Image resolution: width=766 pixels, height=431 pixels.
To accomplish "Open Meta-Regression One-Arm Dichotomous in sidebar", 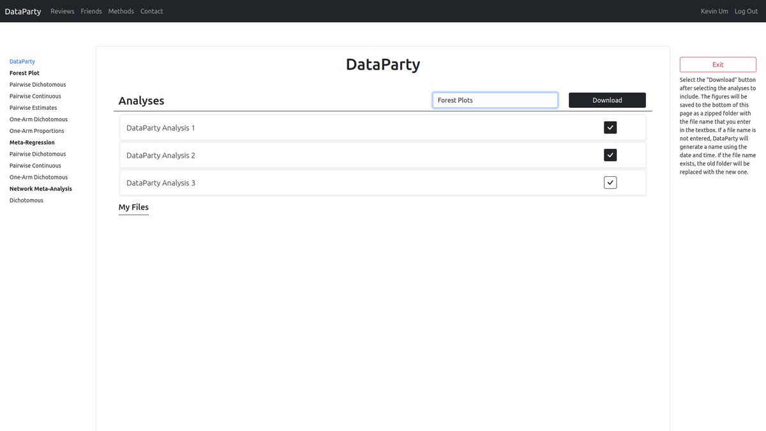I will 38,177.
